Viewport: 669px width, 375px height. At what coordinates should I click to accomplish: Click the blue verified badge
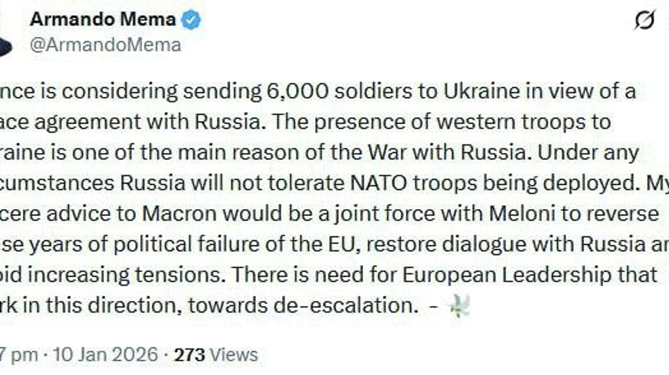[x=192, y=19]
